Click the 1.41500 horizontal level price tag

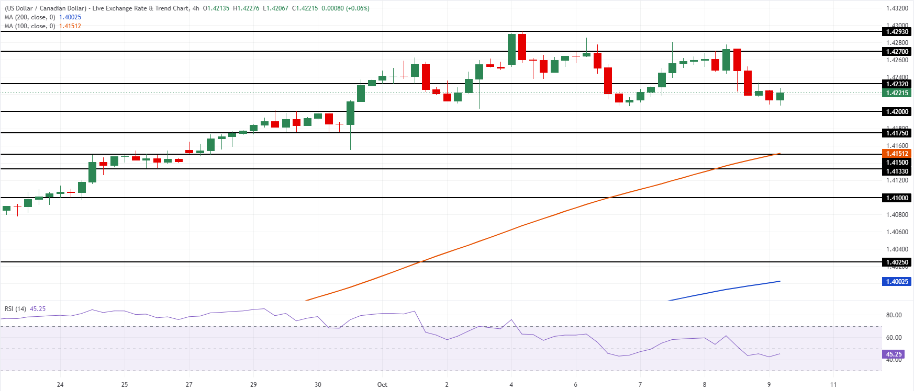coord(897,163)
